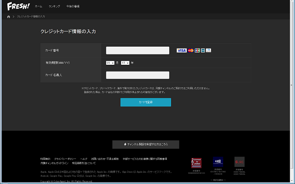
Task: Click the VISA card logo
Action: pyautogui.click(x=181, y=51)
